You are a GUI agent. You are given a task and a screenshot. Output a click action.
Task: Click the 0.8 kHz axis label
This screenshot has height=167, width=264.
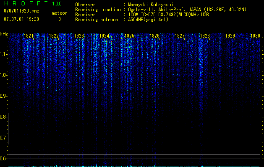pos(3,117)
